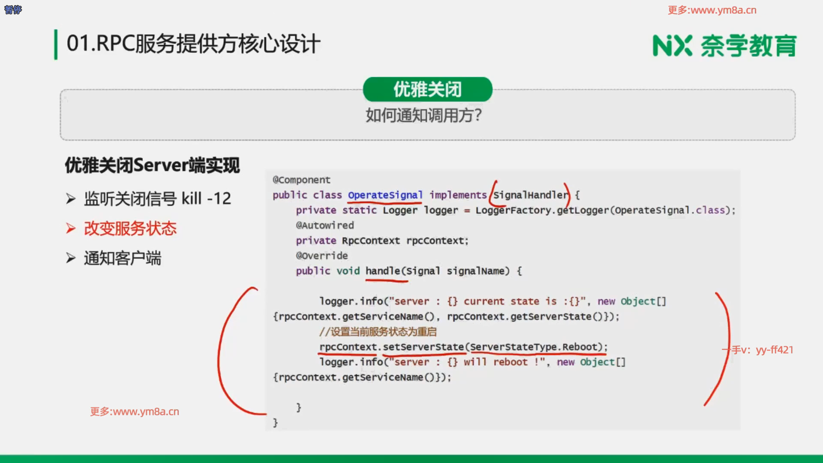Click the 如何通知调用方? text box
Screen dimensions: 823x463
[x=424, y=116]
